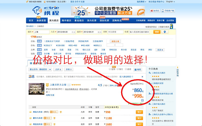Open the 旅游度假 tab
The height and width of the screenshot is (126, 202).
(x=41, y=20)
